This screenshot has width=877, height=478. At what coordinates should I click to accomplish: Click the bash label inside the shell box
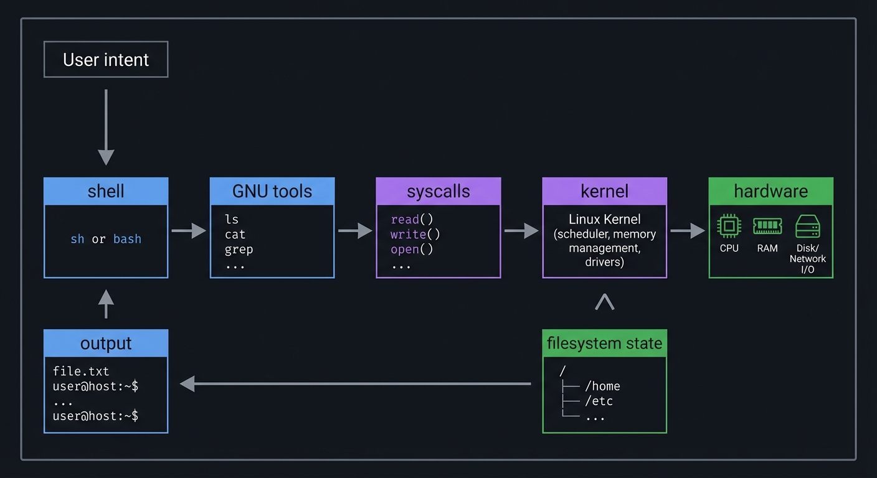[127, 239]
